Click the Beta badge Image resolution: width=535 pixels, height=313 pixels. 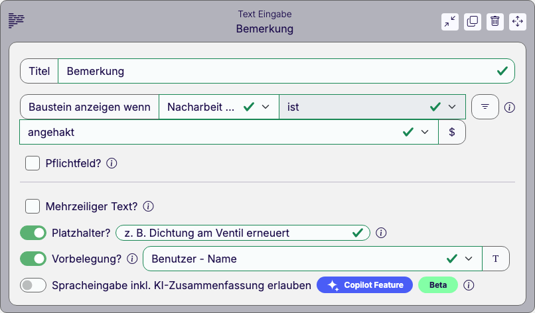438,285
